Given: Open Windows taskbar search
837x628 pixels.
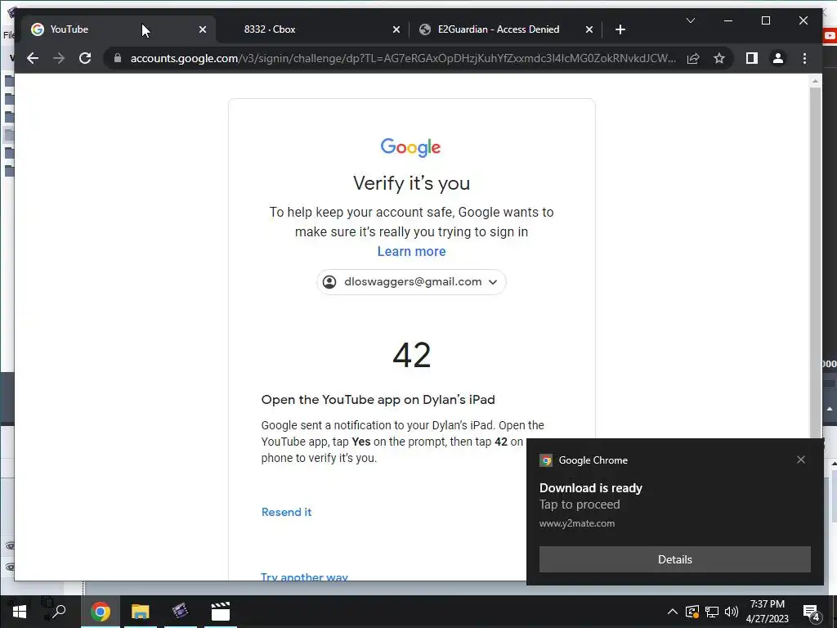Looking at the screenshot, I should [x=59, y=612].
